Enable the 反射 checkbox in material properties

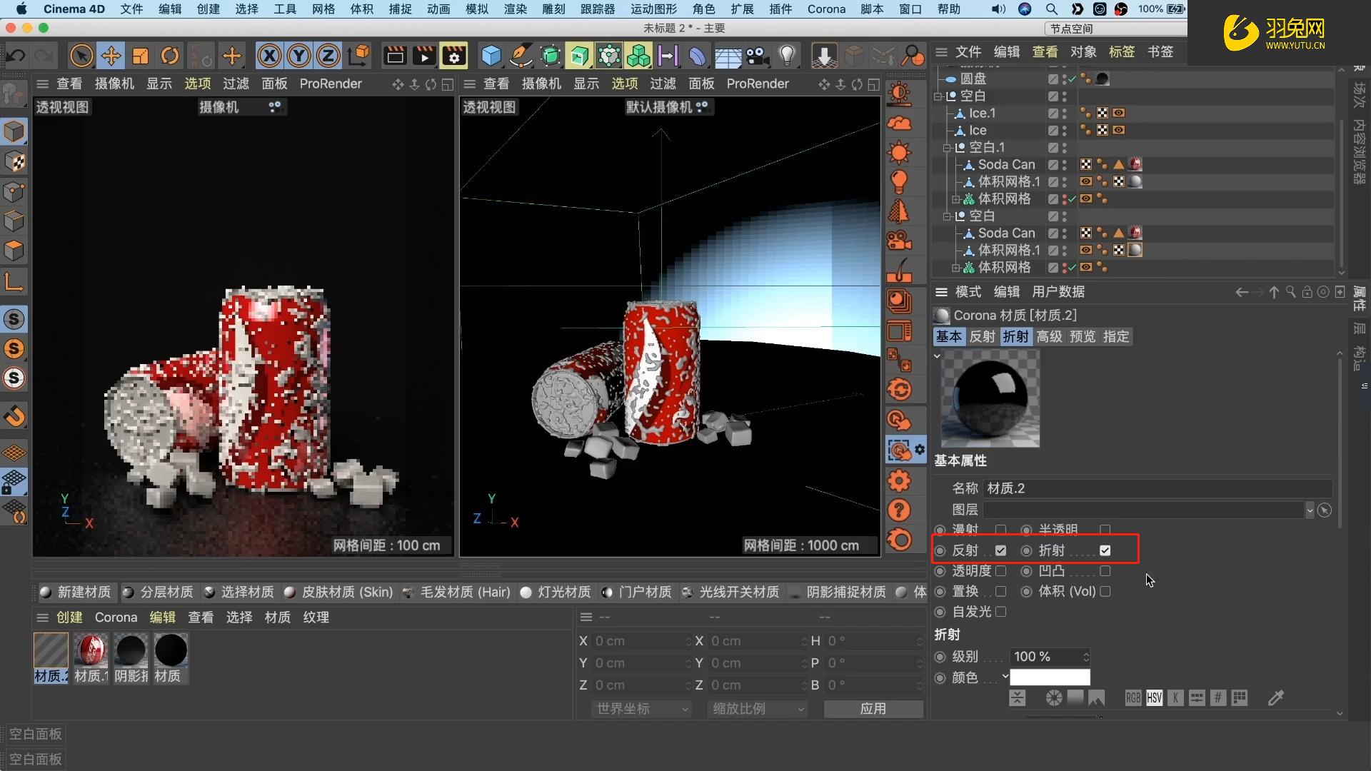coord(1001,550)
